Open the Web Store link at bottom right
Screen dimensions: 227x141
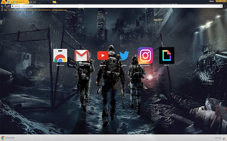pyautogui.click(x=220, y=138)
